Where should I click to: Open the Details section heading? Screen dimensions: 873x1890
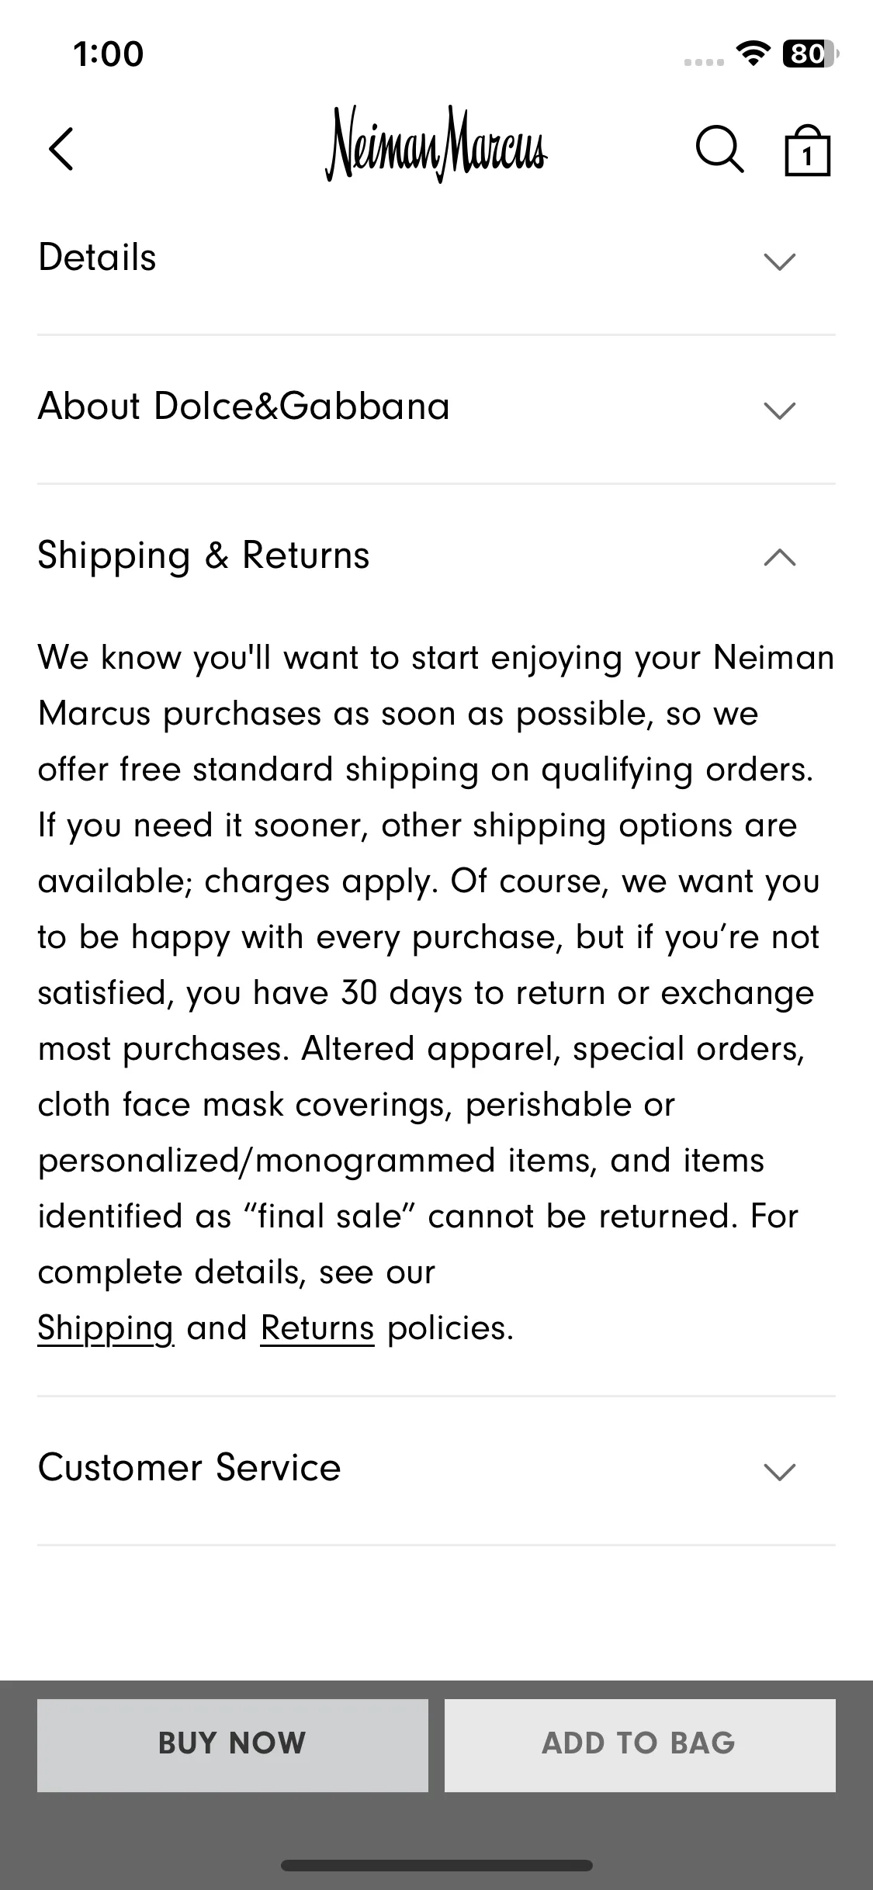coord(97,258)
